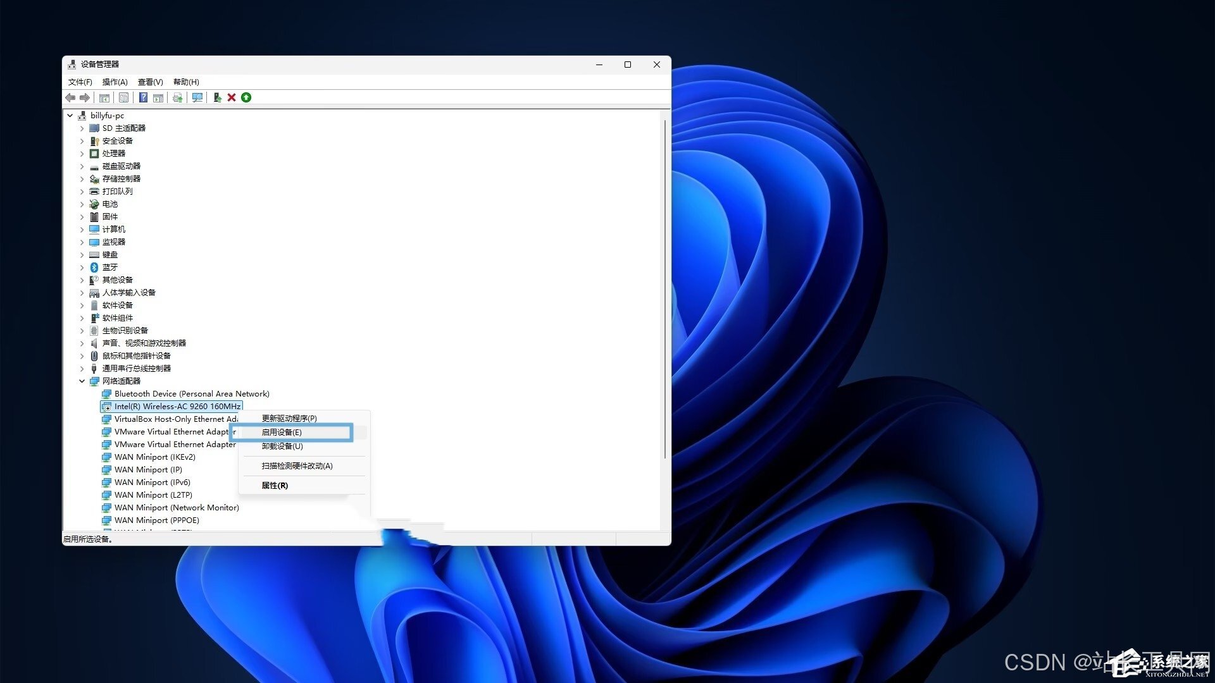Image resolution: width=1215 pixels, height=683 pixels.
Task: Collapse the billyfu-pc root node
Action: coord(70,116)
